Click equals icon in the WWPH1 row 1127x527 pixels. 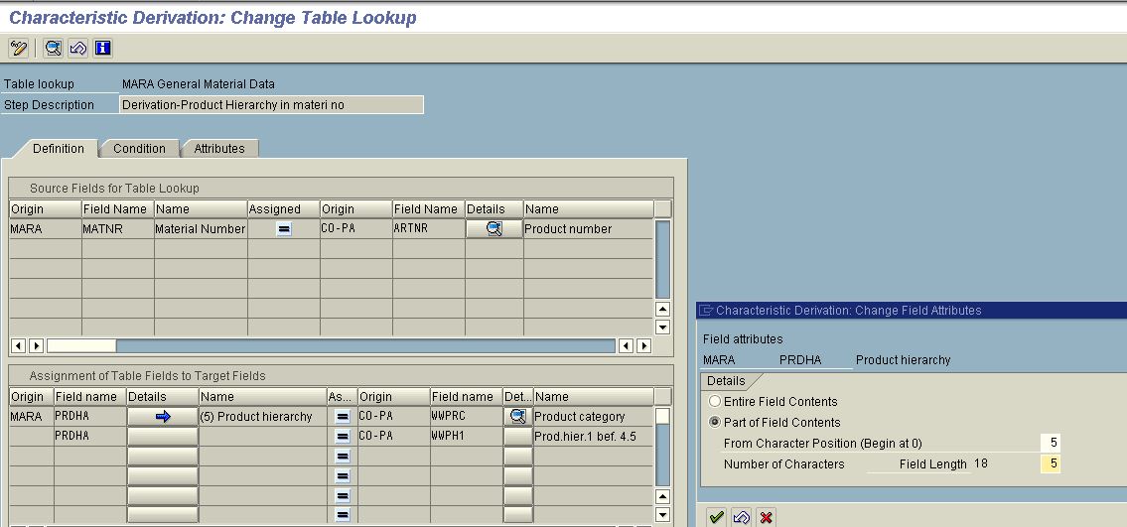tap(343, 437)
